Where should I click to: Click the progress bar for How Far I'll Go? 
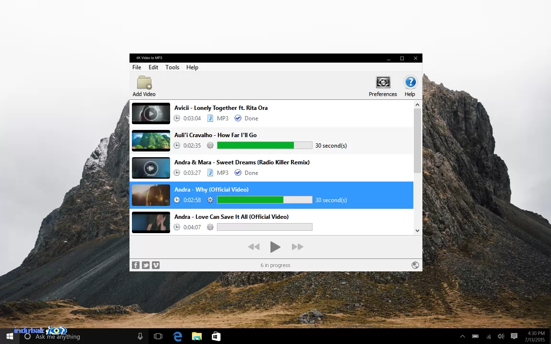click(x=265, y=145)
